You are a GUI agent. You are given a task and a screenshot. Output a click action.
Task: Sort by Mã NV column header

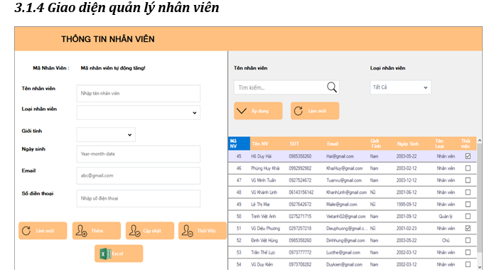239,143
